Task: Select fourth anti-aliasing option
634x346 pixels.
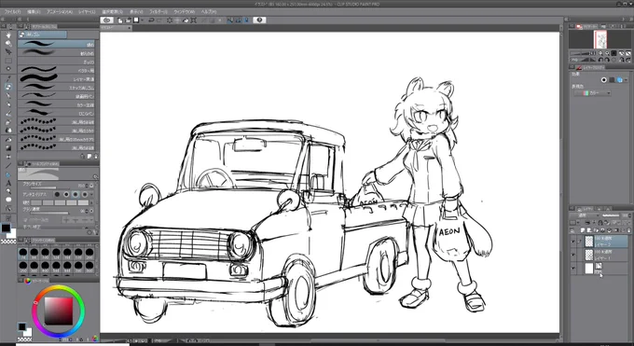Action: [84, 195]
